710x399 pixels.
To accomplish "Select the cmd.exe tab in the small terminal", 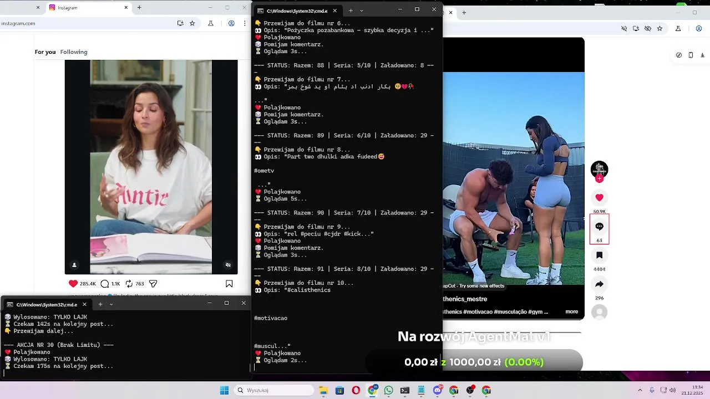I will [47, 304].
